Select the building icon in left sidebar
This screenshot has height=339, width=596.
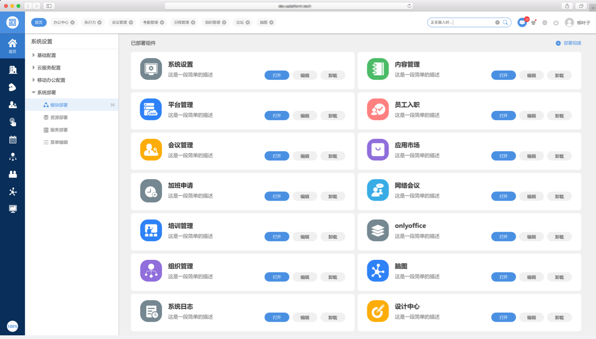(x=13, y=70)
